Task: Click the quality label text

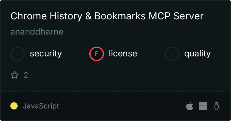Action: (x=198, y=54)
